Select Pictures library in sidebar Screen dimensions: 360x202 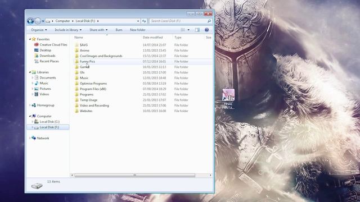[45, 89]
